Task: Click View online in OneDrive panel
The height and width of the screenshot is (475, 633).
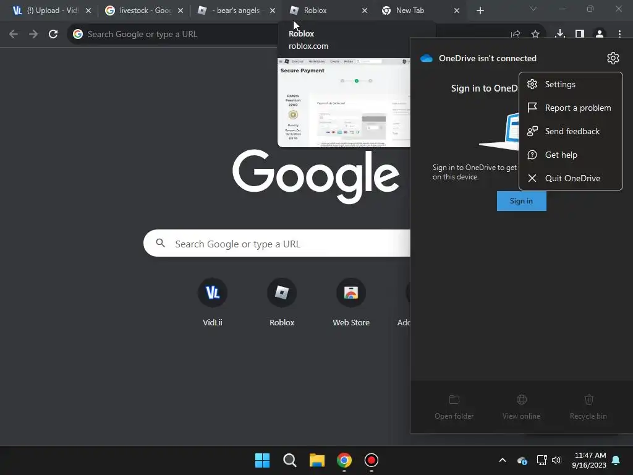Action: [521, 407]
